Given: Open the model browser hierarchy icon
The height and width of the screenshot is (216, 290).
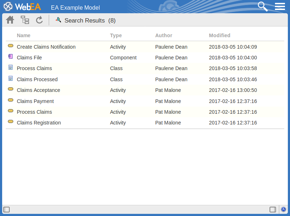Looking at the screenshot, I should point(25,20).
